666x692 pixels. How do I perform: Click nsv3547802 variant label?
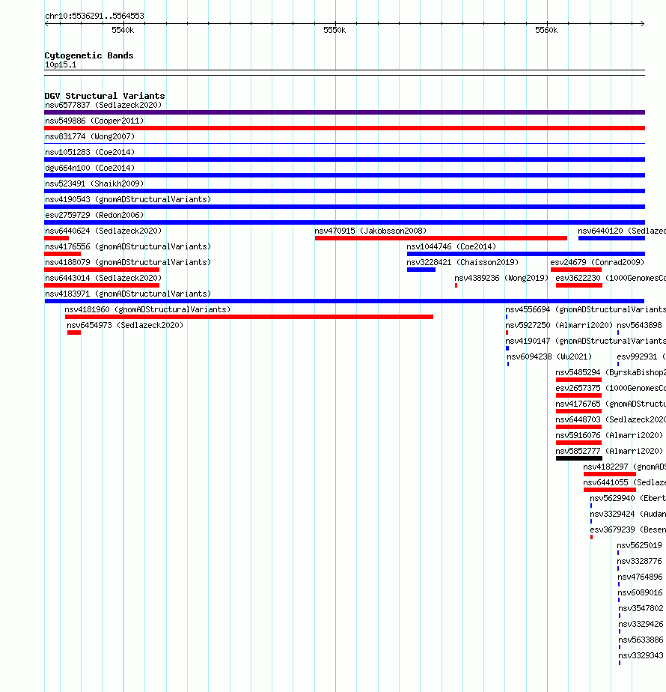641,608
